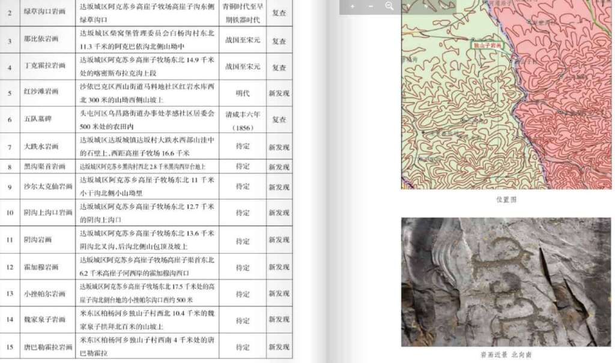Open the rock carving photo
This screenshot has width=615, height=363.
[x=506, y=281]
